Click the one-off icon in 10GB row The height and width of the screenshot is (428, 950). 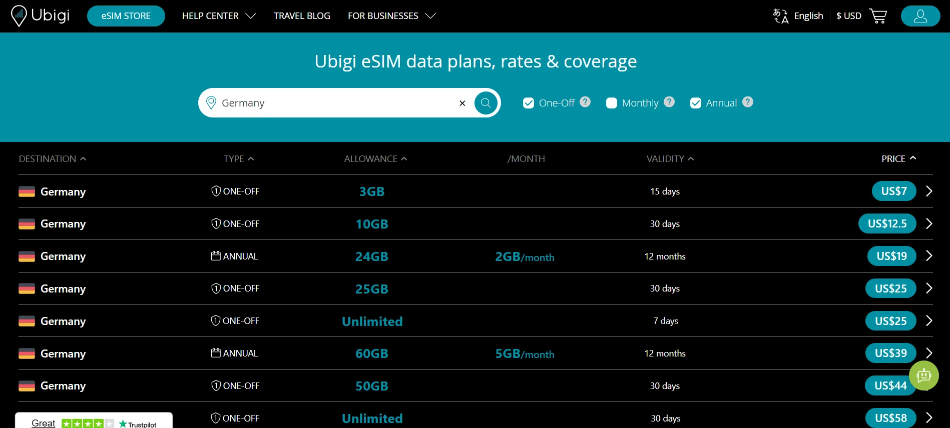[x=216, y=223]
